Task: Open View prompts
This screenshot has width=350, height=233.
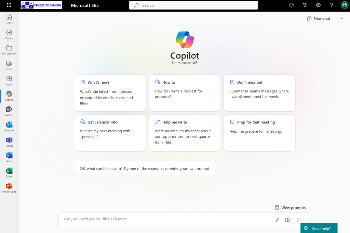Action: pyautogui.click(x=290, y=207)
